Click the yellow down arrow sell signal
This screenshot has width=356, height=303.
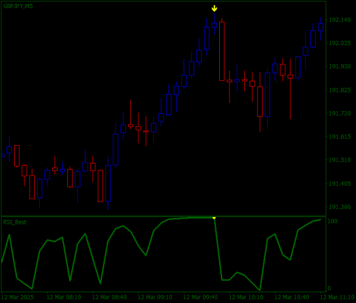pos(214,9)
